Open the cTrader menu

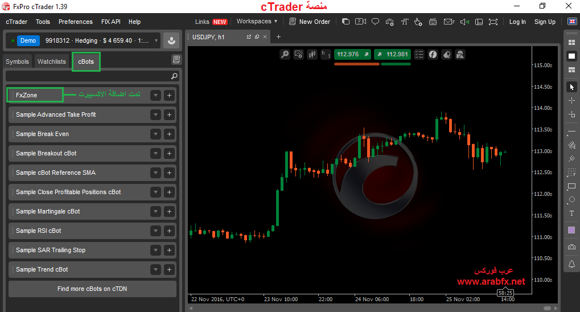tap(17, 22)
